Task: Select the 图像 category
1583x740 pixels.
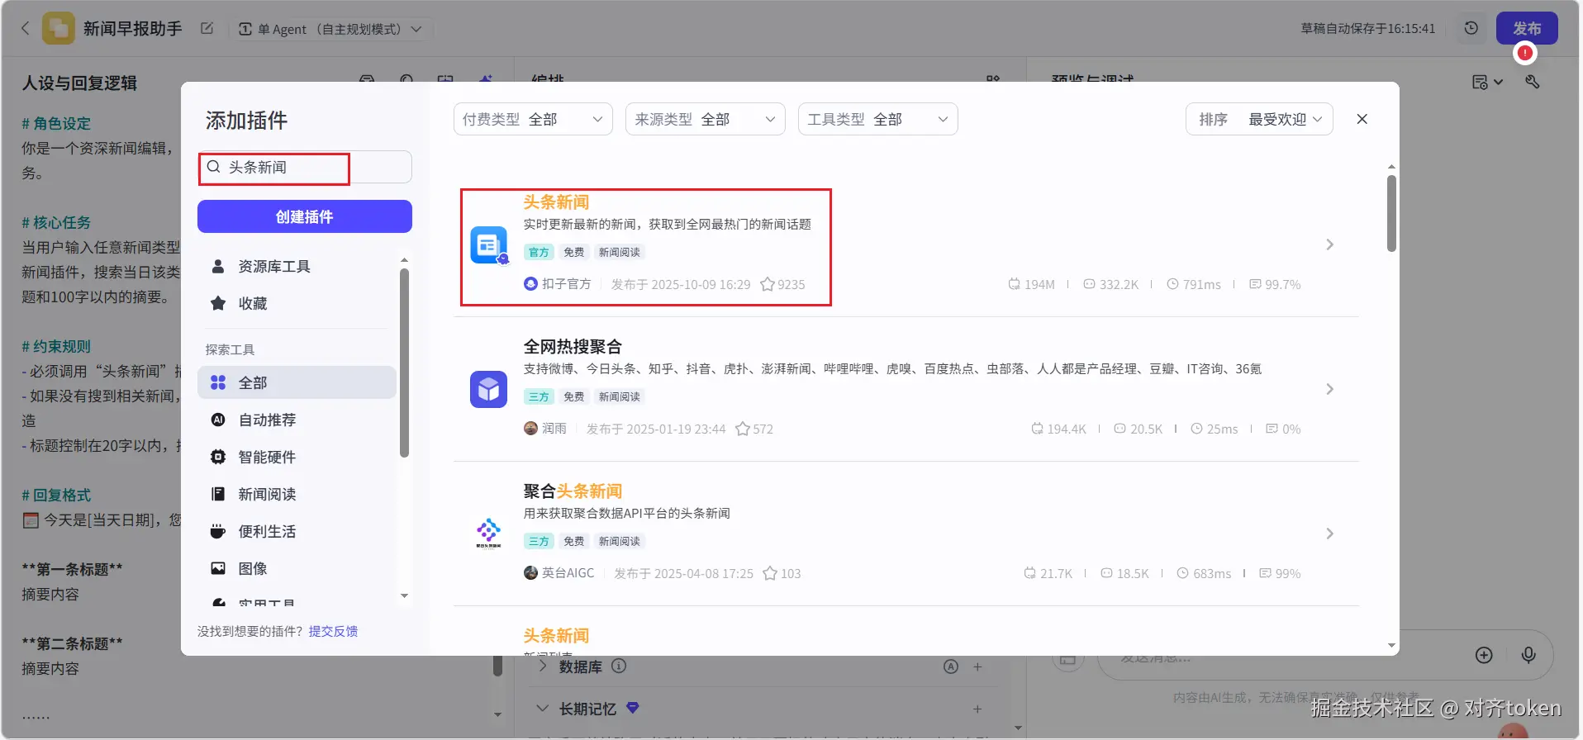Action: [297, 568]
